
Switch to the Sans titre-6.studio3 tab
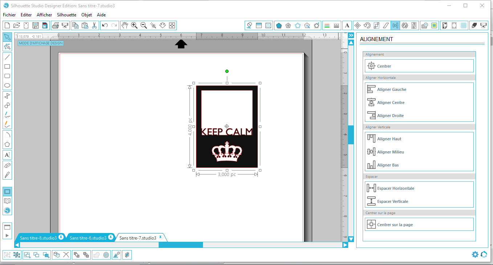tap(88, 238)
